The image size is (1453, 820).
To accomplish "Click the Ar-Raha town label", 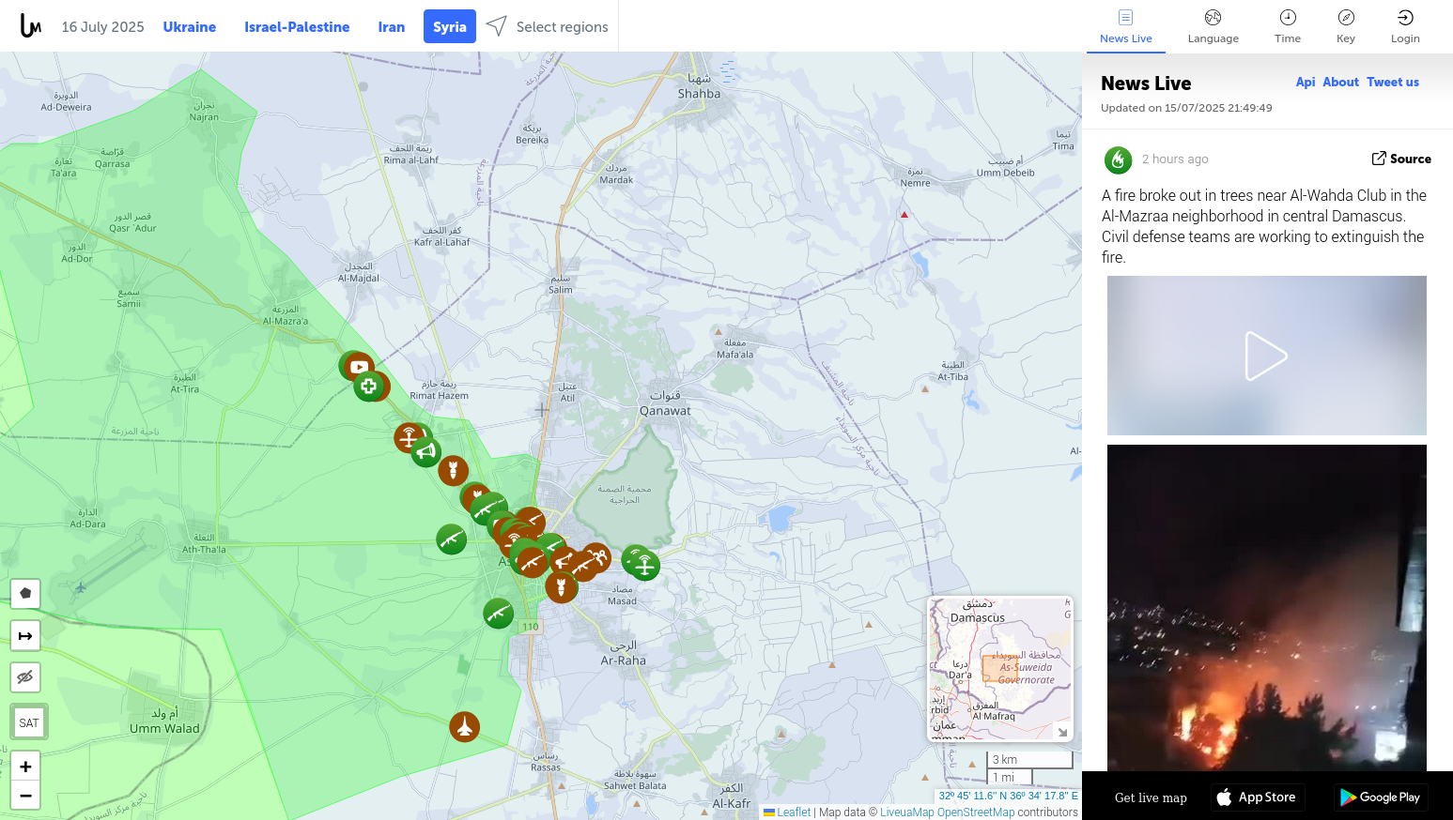I will pyautogui.click(x=624, y=653).
